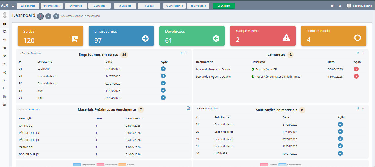The height and width of the screenshot is (167, 375).
Task: Open the gears settings icon in sidebar
Action: 4,72
